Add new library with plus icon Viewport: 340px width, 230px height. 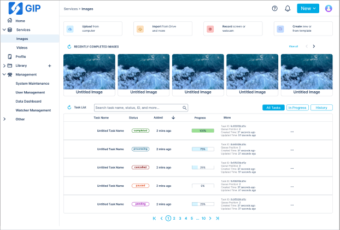point(49,66)
